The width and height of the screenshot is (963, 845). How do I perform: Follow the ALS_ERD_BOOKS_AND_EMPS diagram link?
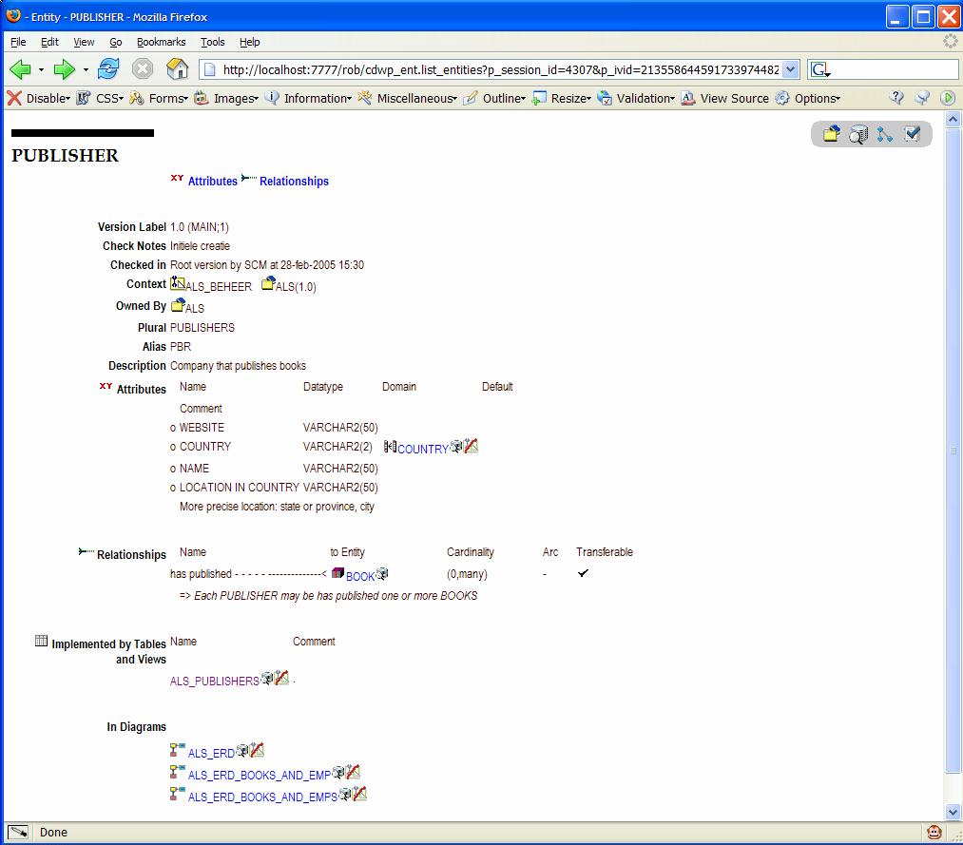(262, 797)
